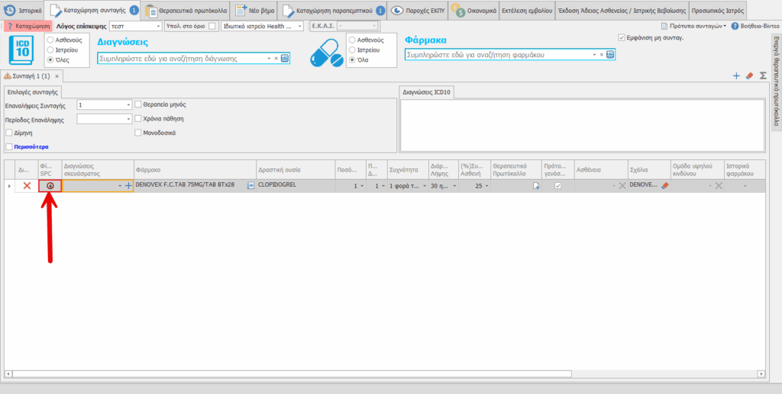Viewport: 782px width, 394px height.
Task: Click the sigma sum icon
Action: (x=762, y=76)
